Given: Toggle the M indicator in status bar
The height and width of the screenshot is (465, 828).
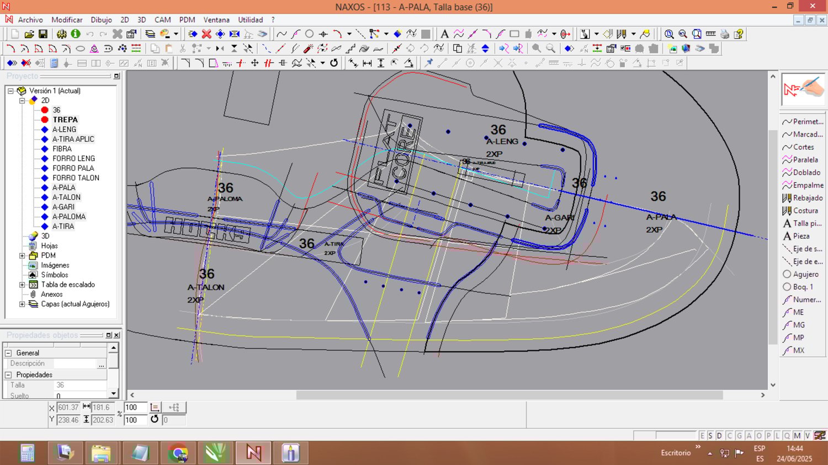Looking at the screenshot, I should click(x=797, y=436).
